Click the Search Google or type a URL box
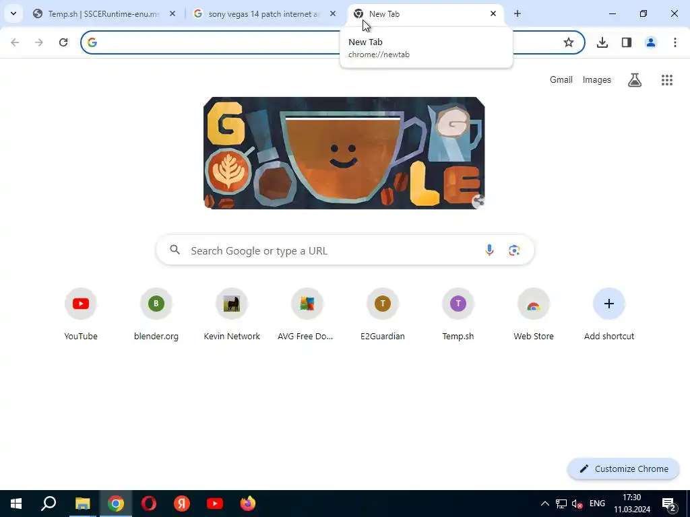The image size is (690, 517). pyautogui.click(x=345, y=250)
